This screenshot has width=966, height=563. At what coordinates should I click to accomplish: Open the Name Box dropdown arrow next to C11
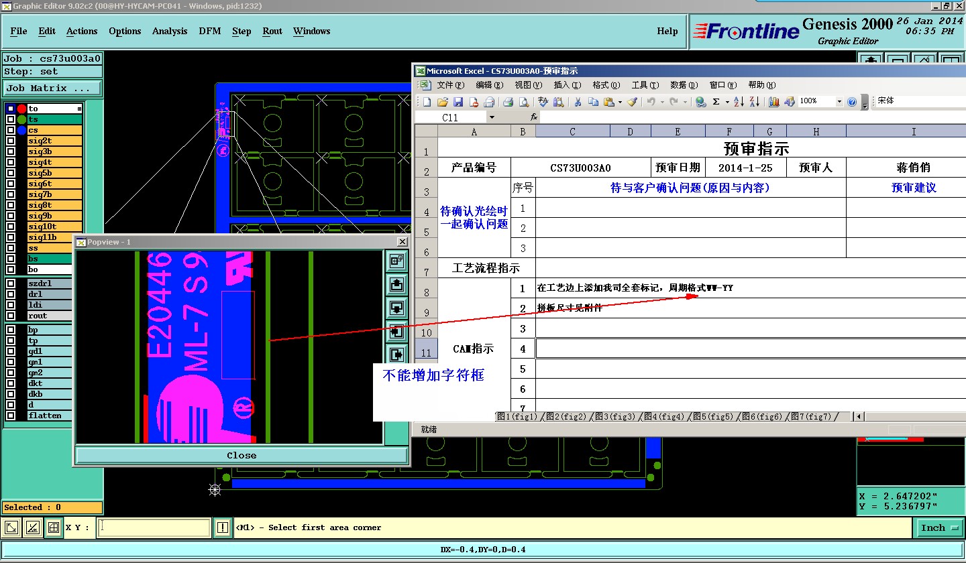click(x=492, y=117)
